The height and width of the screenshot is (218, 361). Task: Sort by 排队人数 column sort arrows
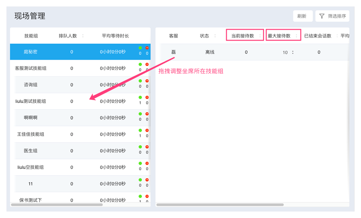(83, 36)
